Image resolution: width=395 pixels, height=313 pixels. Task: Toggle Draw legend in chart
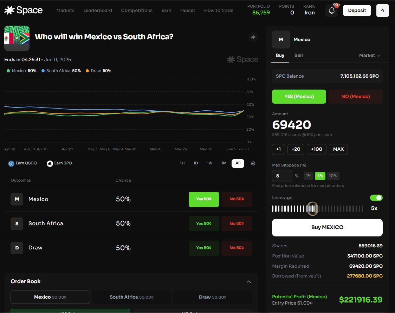(x=98, y=71)
